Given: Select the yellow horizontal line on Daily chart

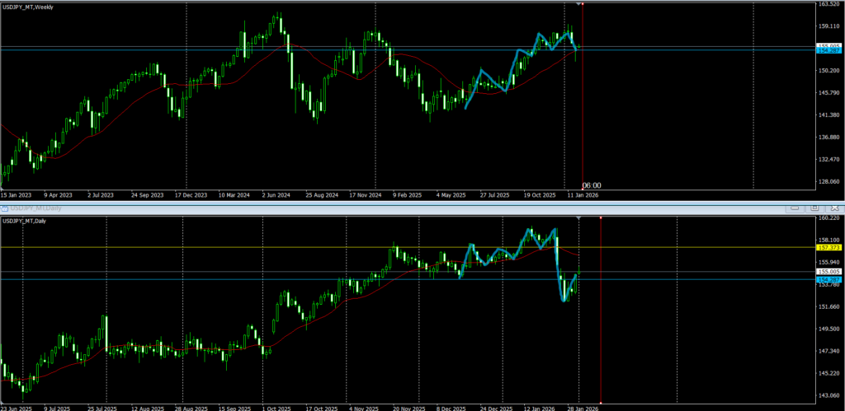Looking at the screenshot, I should click(x=248, y=247).
